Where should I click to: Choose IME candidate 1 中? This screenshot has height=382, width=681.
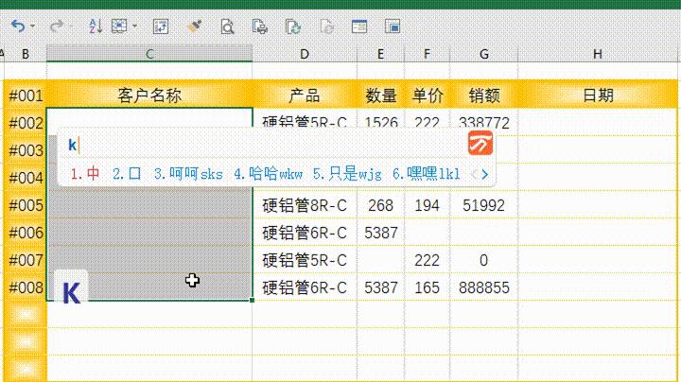[x=85, y=174]
